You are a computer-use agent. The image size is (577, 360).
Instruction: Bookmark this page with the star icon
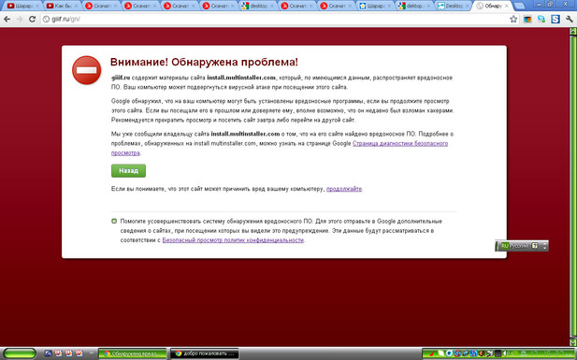tap(513, 19)
